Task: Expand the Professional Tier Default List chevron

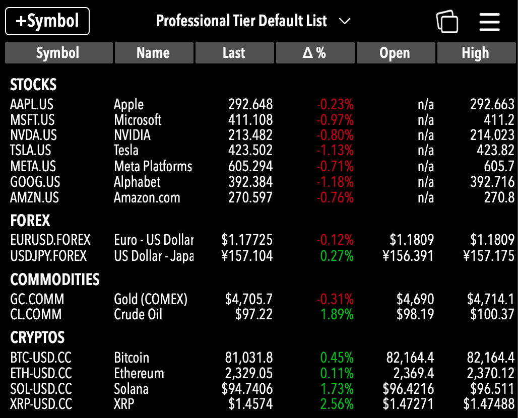Action: pos(345,22)
